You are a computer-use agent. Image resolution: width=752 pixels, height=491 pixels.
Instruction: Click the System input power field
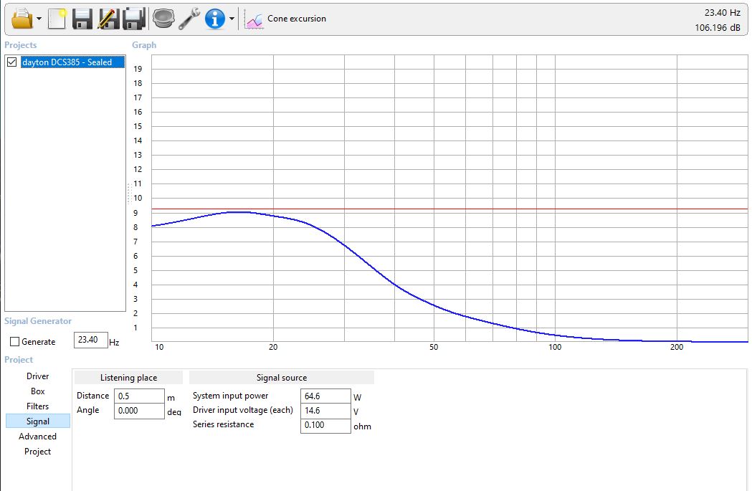(x=325, y=396)
